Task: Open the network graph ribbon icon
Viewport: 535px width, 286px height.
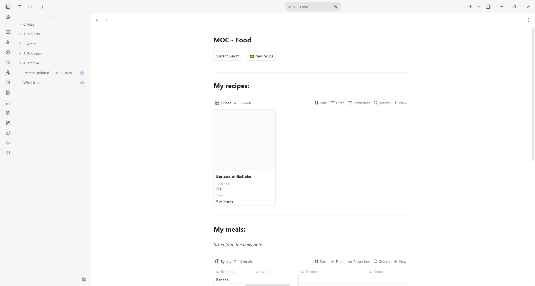Action: point(8,72)
